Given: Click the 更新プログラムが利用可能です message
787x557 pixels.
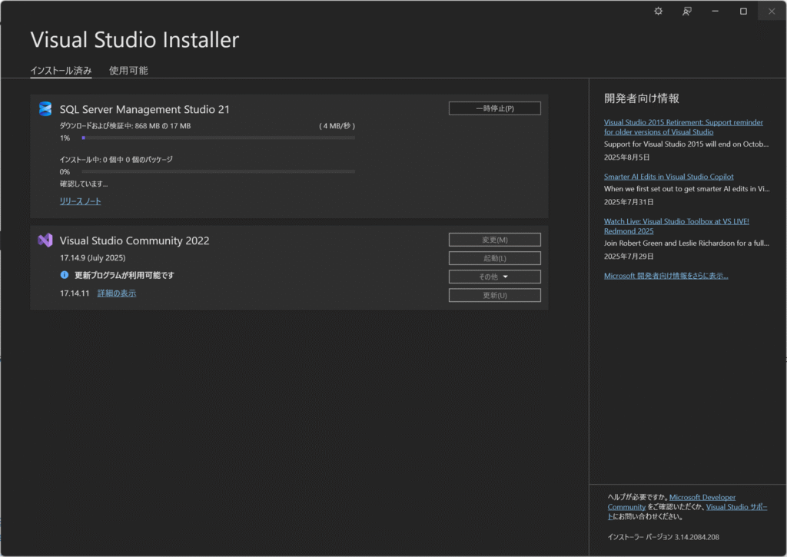Looking at the screenshot, I should coord(125,275).
